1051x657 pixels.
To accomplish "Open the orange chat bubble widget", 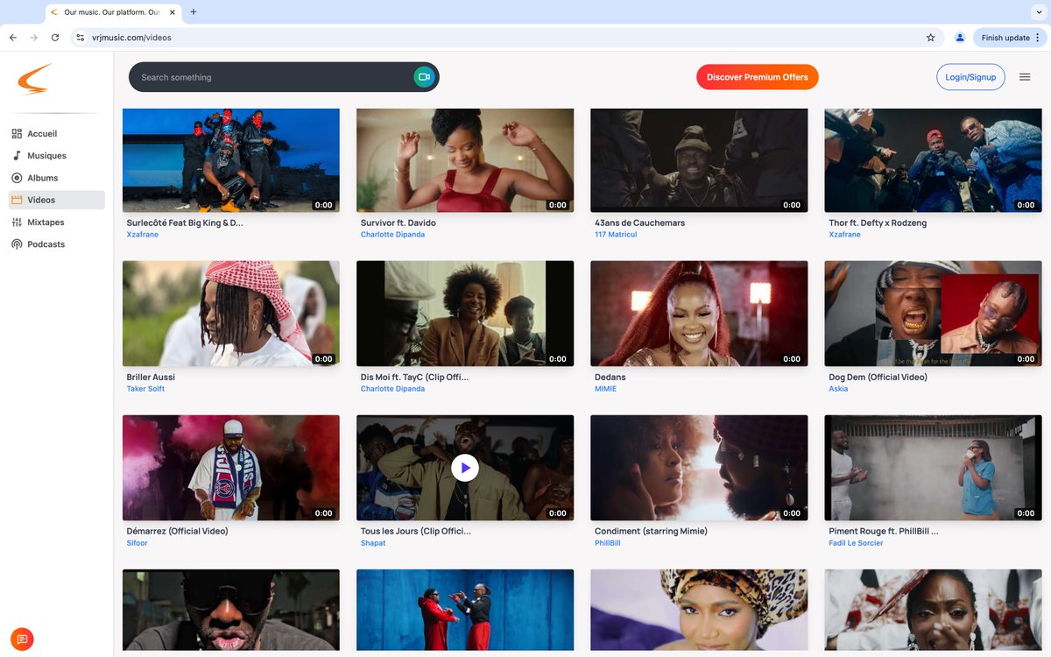I will click(22, 639).
